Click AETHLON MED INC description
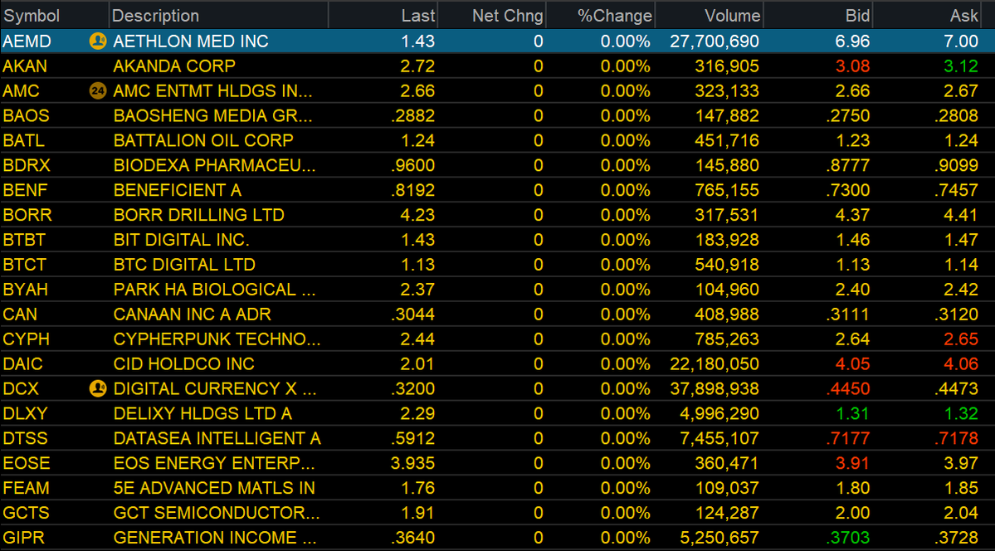Viewport: 995px width, 551px height. click(x=191, y=41)
